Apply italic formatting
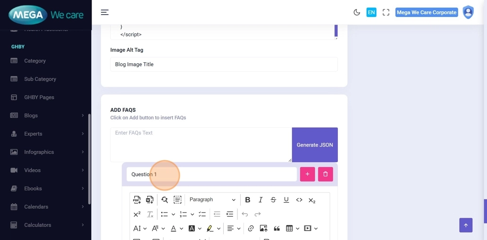 pyautogui.click(x=260, y=200)
